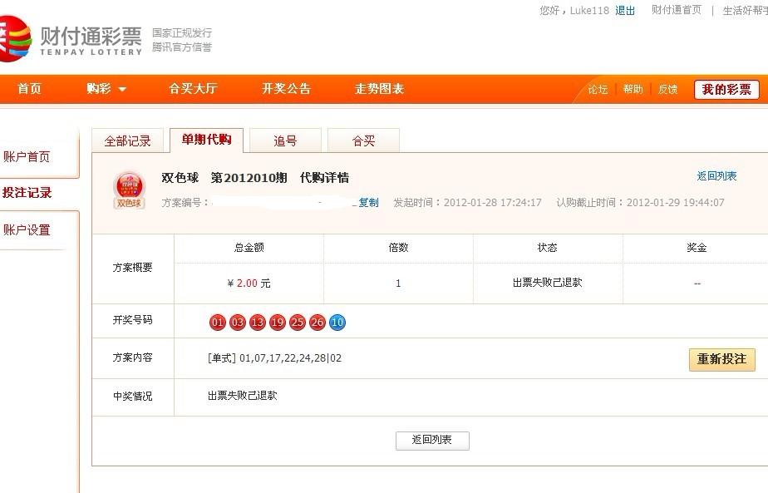Click the amount ¥ 2.00 元
Image resolution: width=768 pixels, height=493 pixels.
click(x=249, y=283)
